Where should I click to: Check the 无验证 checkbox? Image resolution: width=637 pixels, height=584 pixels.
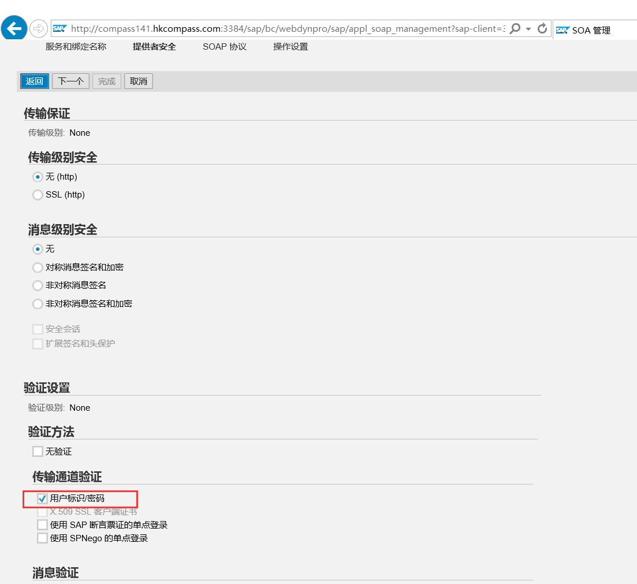(38, 452)
